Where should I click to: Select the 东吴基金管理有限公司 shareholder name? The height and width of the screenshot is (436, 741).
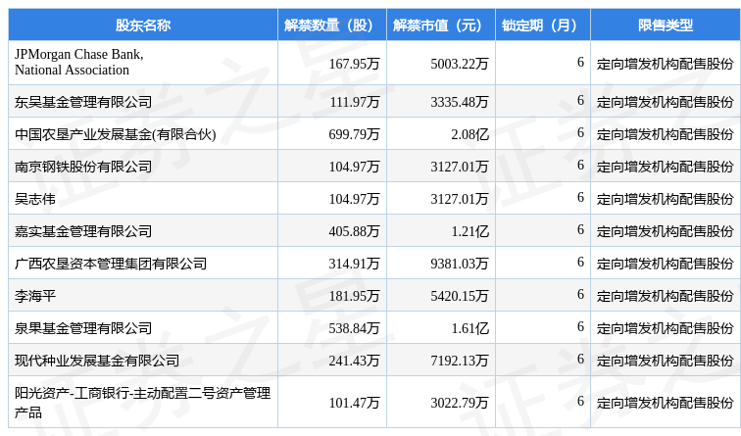83,102
